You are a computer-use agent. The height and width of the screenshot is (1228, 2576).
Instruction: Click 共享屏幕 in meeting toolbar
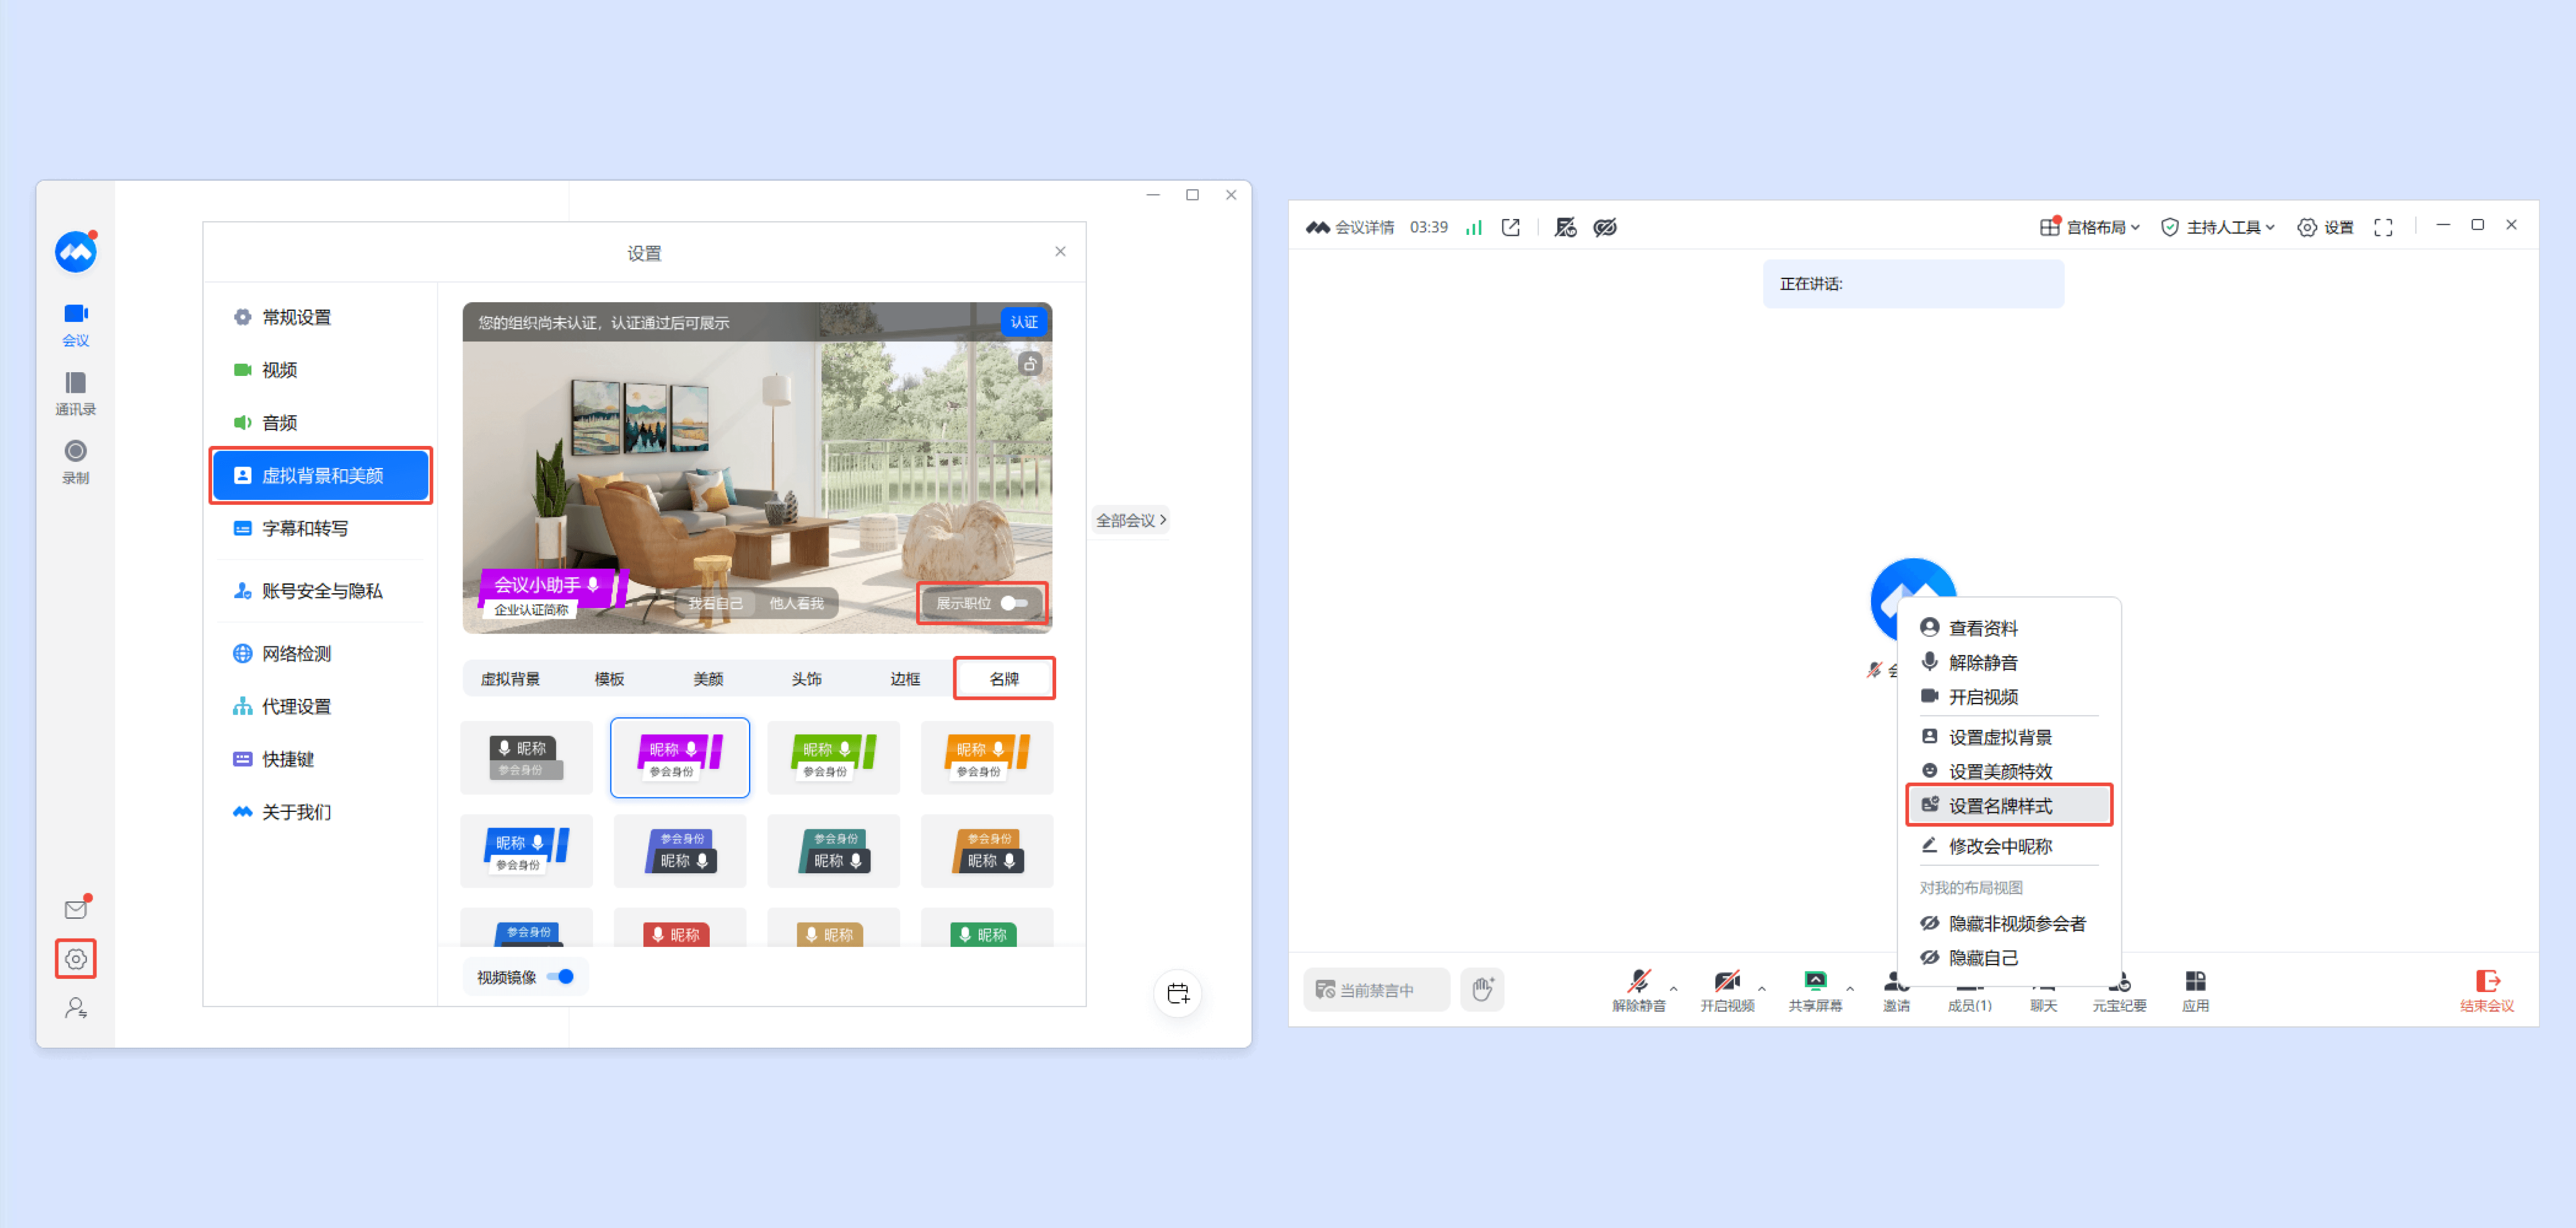[x=1815, y=990]
